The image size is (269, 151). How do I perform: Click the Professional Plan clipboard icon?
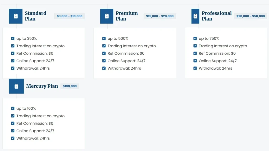coord(195,16)
